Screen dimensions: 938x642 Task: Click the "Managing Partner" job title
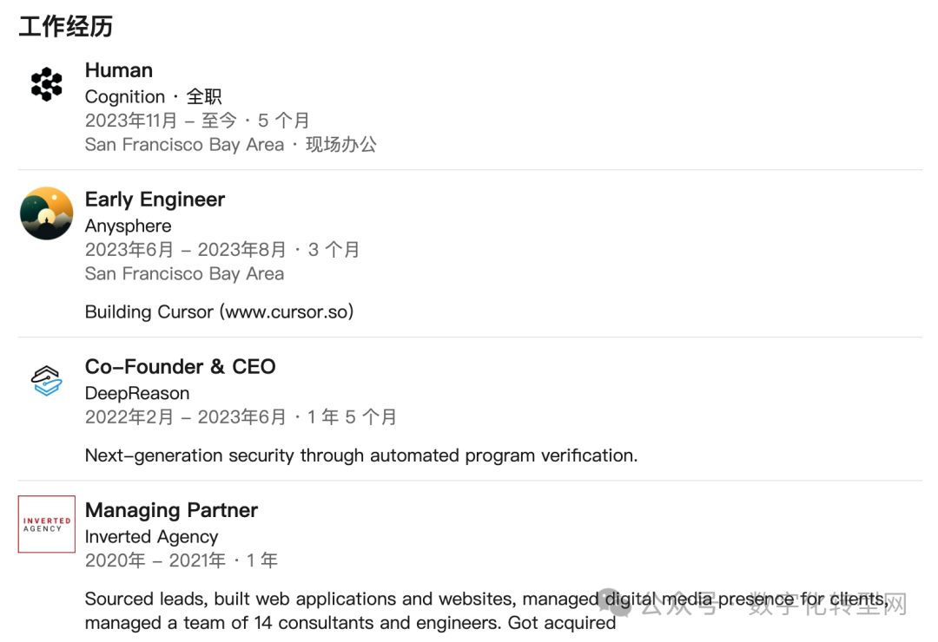pyautogui.click(x=171, y=510)
